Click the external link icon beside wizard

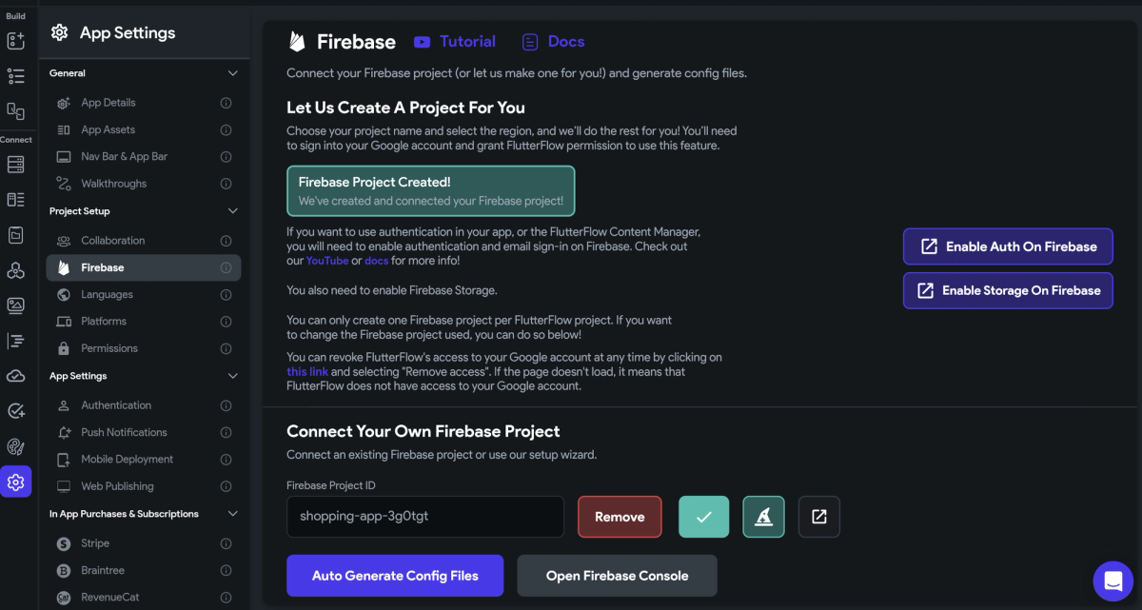[818, 517]
